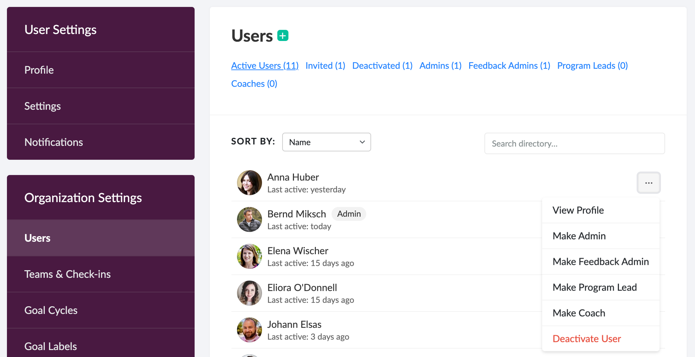695x357 pixels.
Task: Click Elena Wischer's avatar photo
Action: pyautogui.click(x=250, y=256)
